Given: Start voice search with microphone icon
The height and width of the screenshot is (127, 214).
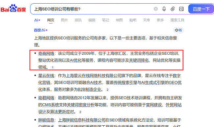Looking at the screenshot, I should coord(164,9).
